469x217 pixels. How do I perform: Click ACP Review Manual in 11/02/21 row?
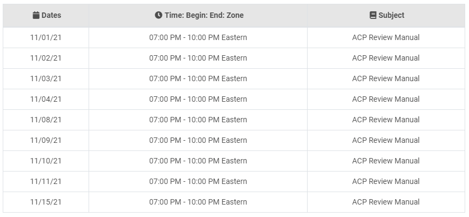[x=386, y=58]
